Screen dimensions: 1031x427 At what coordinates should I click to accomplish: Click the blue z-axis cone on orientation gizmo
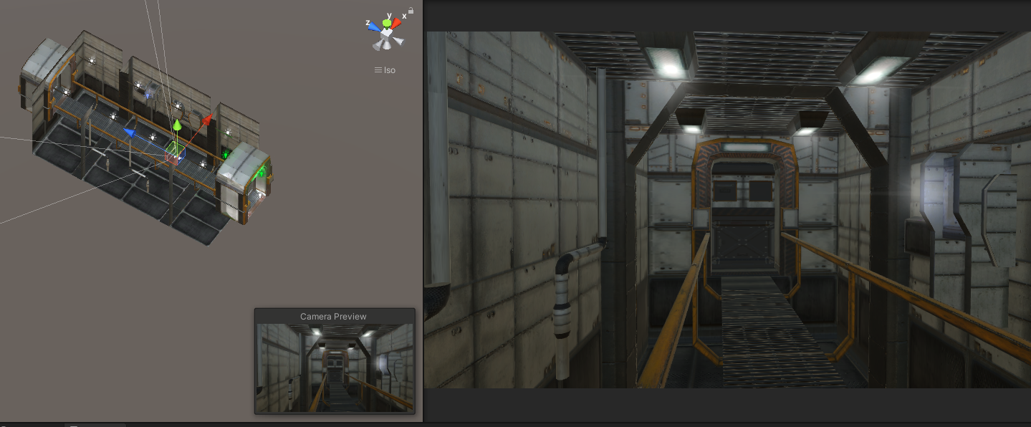(x=375, y=27)
